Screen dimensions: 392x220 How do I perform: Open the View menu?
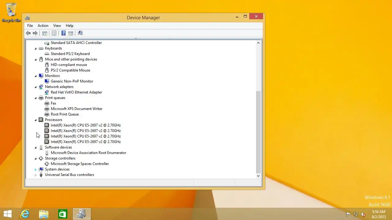(57, 26)
